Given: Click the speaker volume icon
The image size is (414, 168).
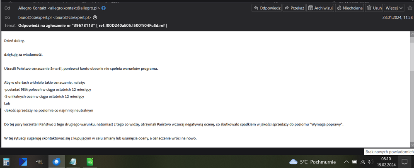Looking at the screenshot, I should tap(370, 162).
